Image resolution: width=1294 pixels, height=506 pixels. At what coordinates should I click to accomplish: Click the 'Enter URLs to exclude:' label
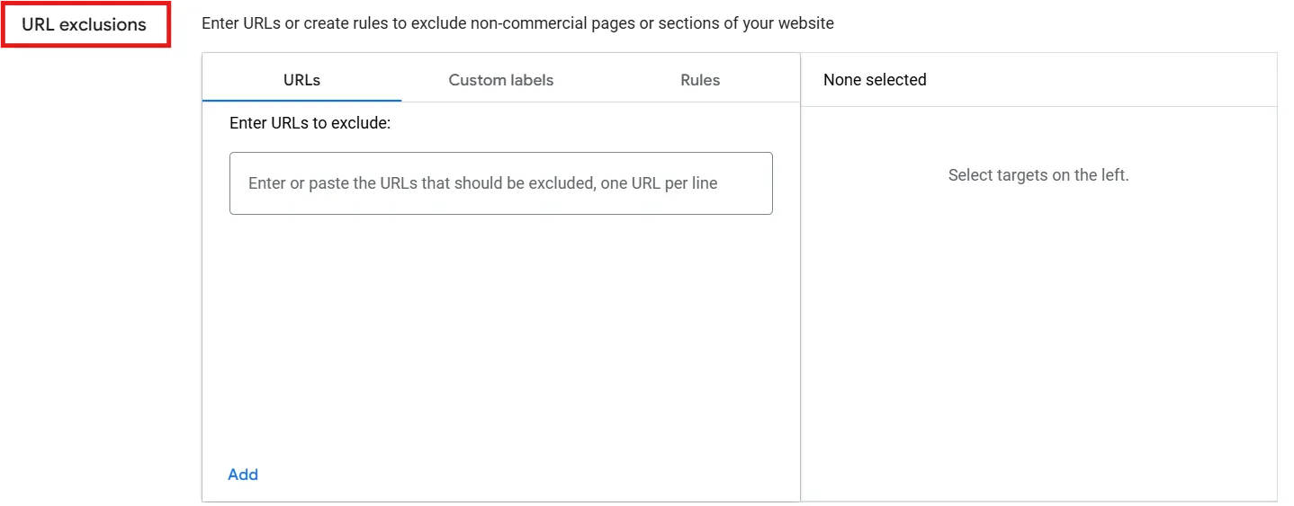(x=310, y=123)
